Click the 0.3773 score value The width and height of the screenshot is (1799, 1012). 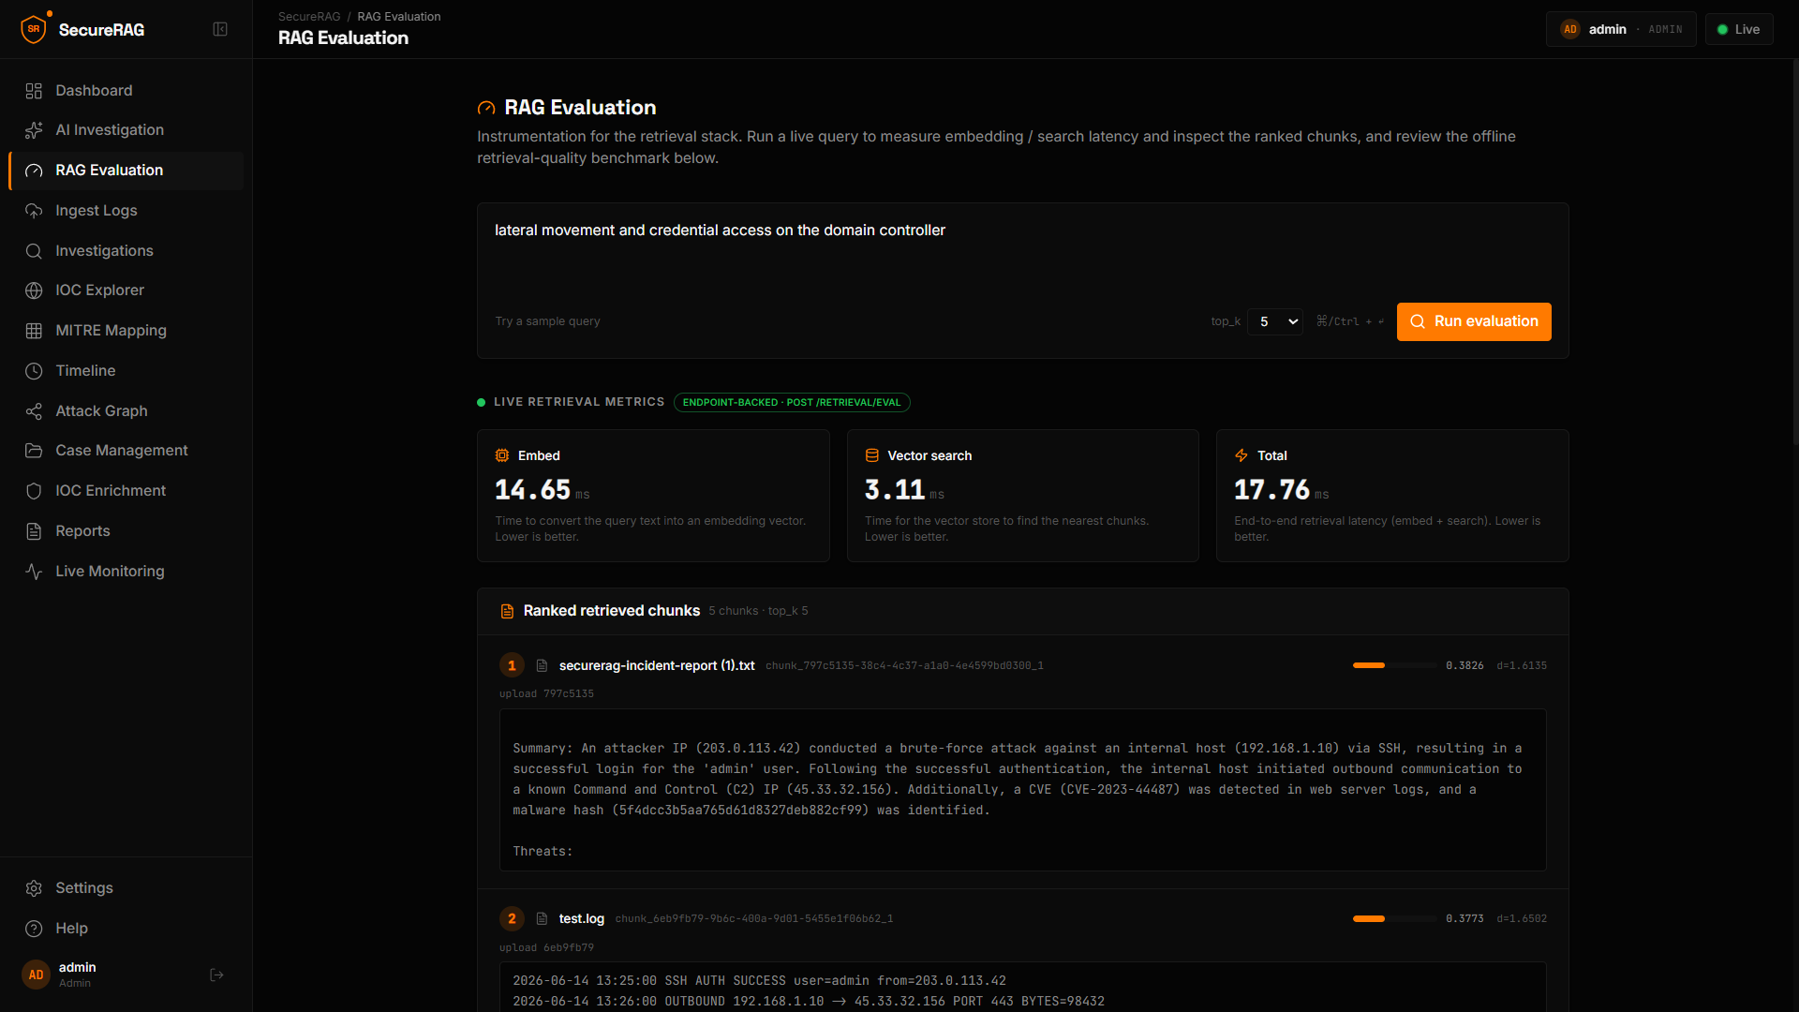[x=1464, y=918]
